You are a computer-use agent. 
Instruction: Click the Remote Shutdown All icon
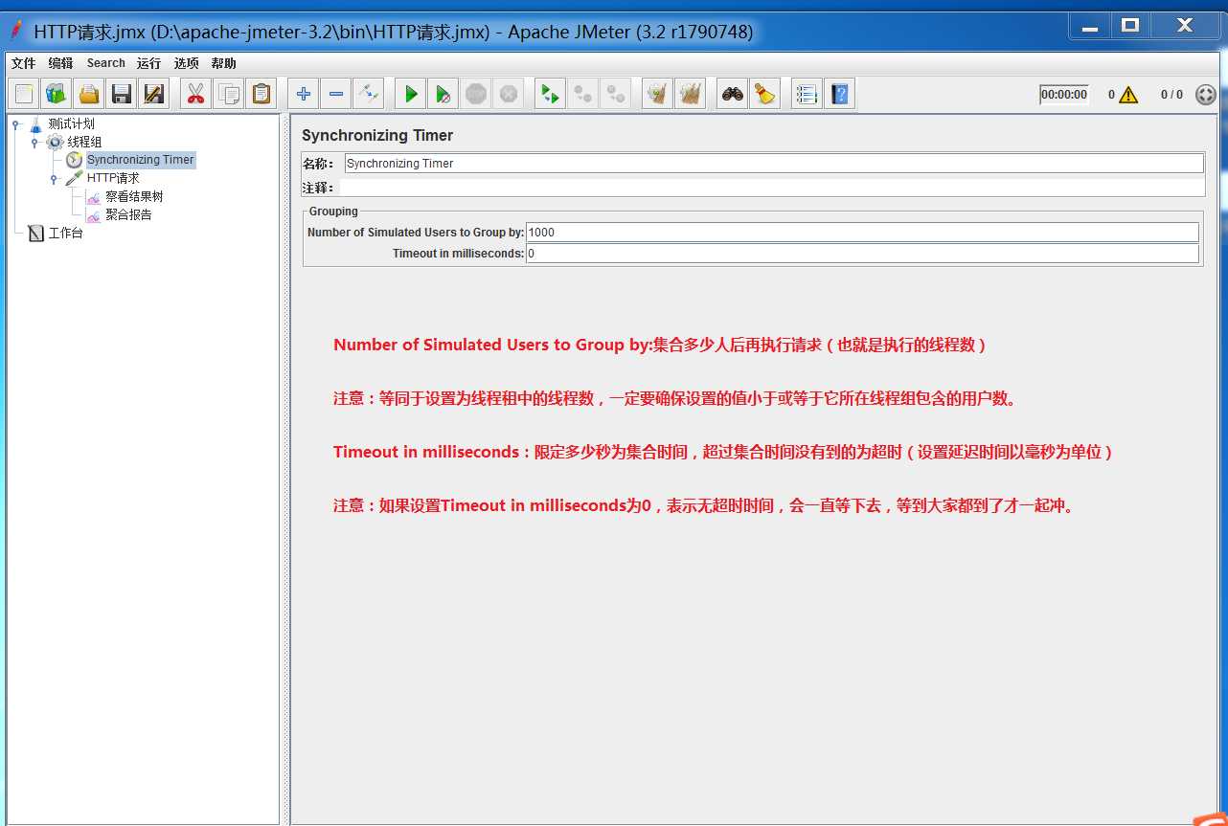(x=615, y=94)
